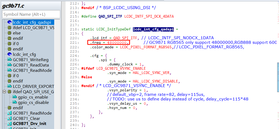Click the #else directive in the code

pyautogui.click(x=87, y=77)
